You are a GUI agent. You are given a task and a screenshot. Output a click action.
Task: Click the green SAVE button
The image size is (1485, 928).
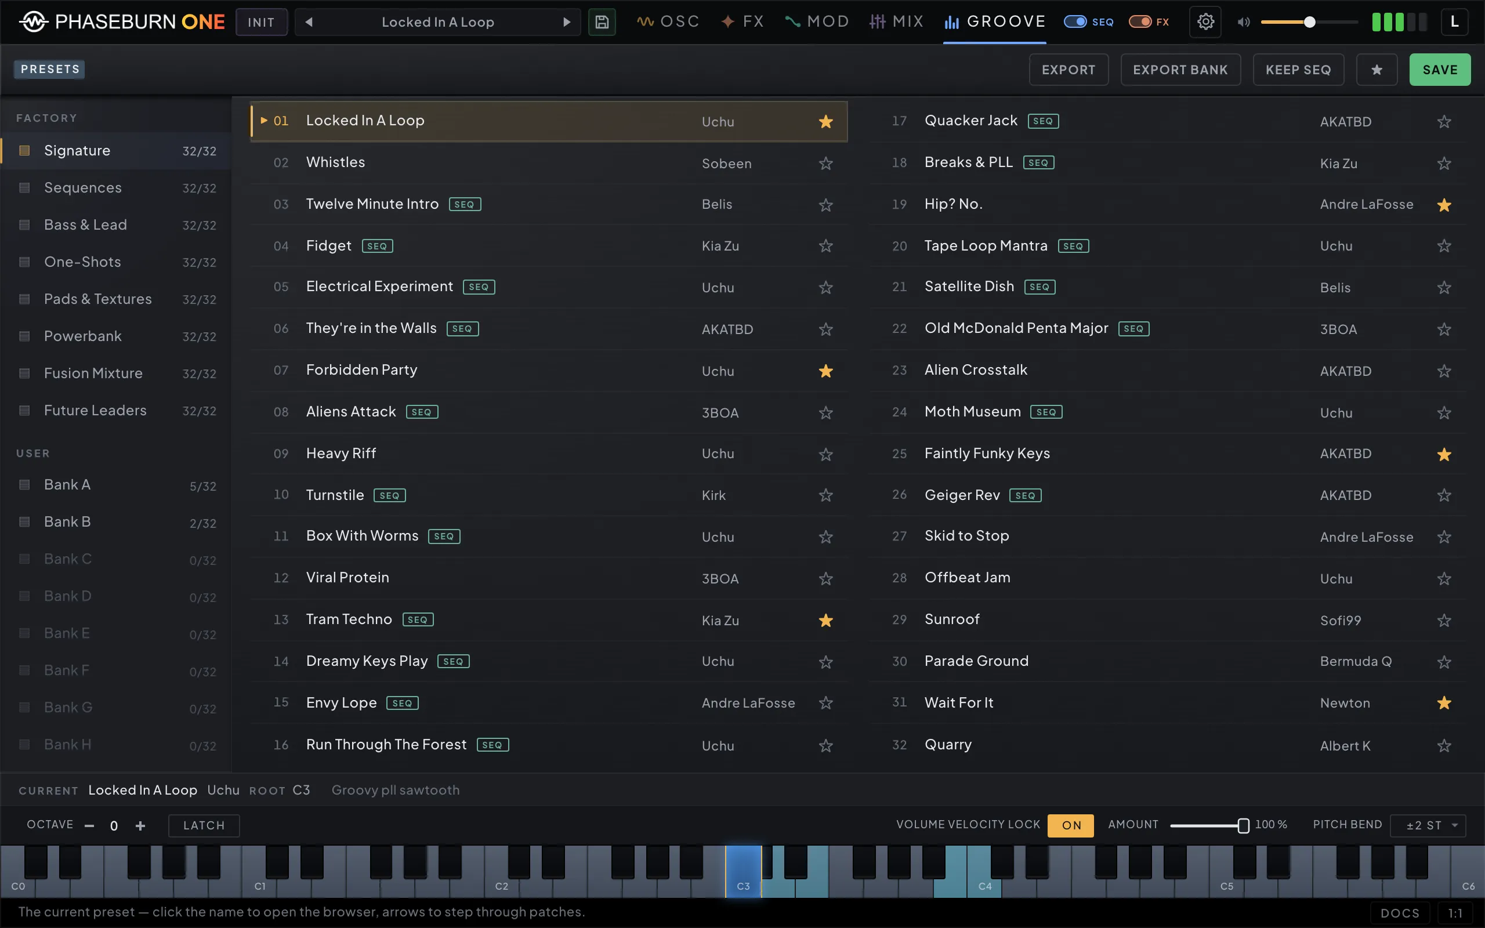point(1440,70)
